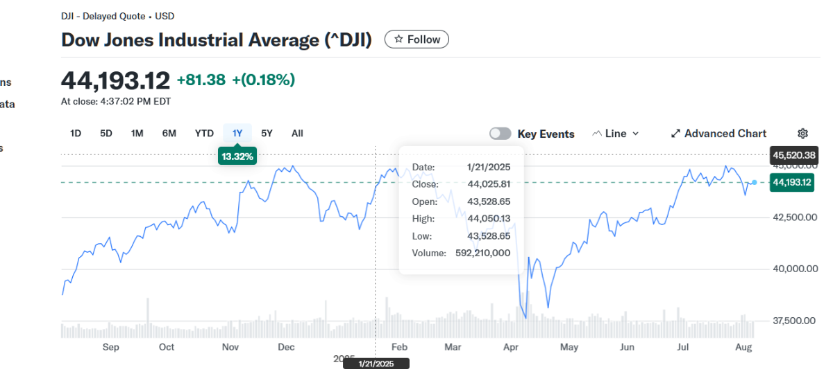Image resolution: width=833 pixels, height=376 pixels.
Task: Click the 44,193.12 green price label
Action: point(792,183)
